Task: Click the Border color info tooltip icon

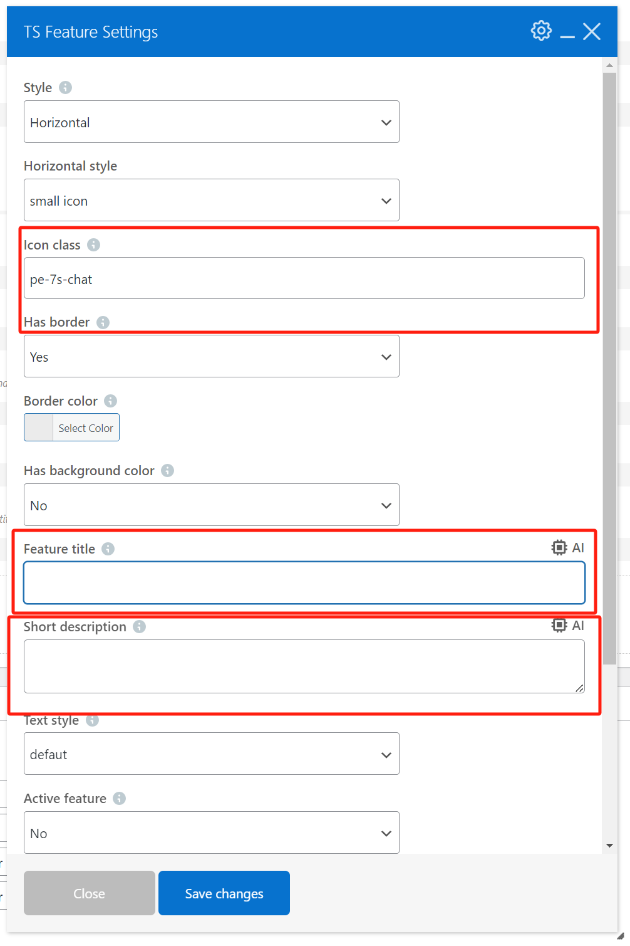Action: pyautogui.click(x=110, y=401)
